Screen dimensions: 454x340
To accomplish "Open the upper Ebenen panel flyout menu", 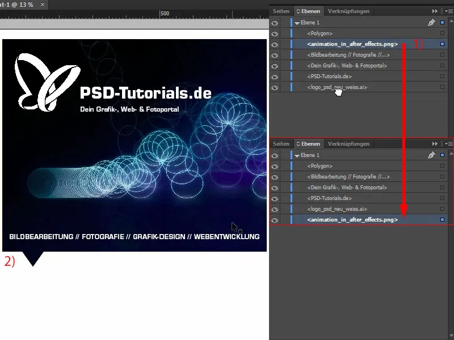I will coord(450,11).
